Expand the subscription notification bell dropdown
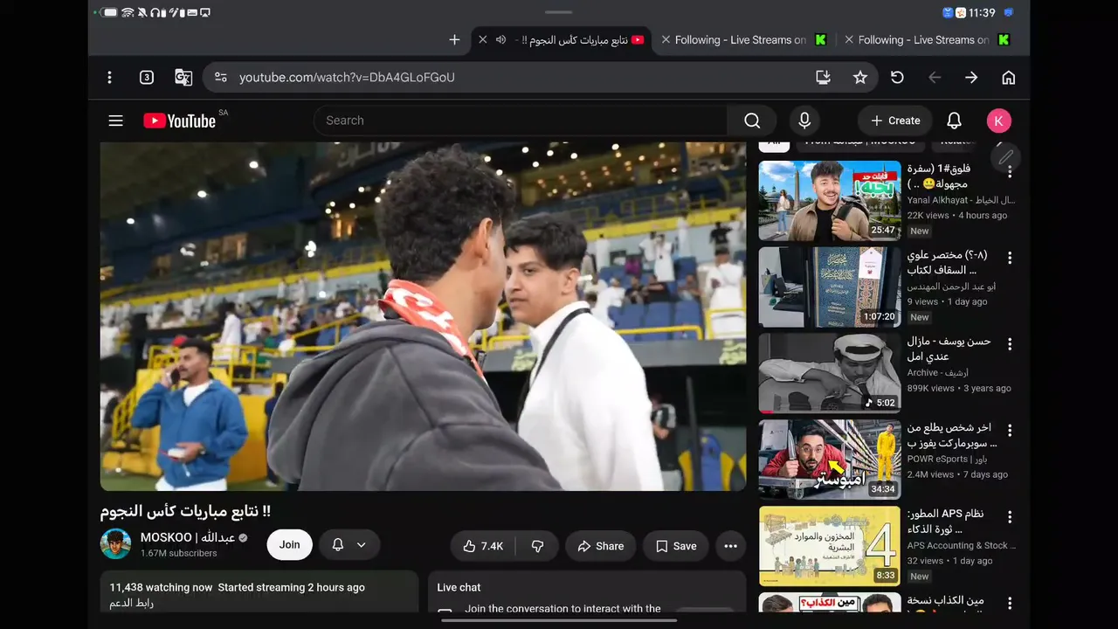This screenshot has height=629, width=1118. [x=349, y=545]
